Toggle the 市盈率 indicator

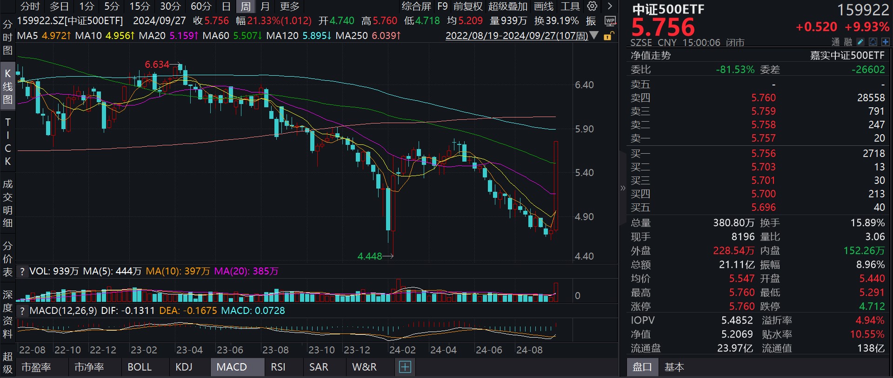(36, 367)
